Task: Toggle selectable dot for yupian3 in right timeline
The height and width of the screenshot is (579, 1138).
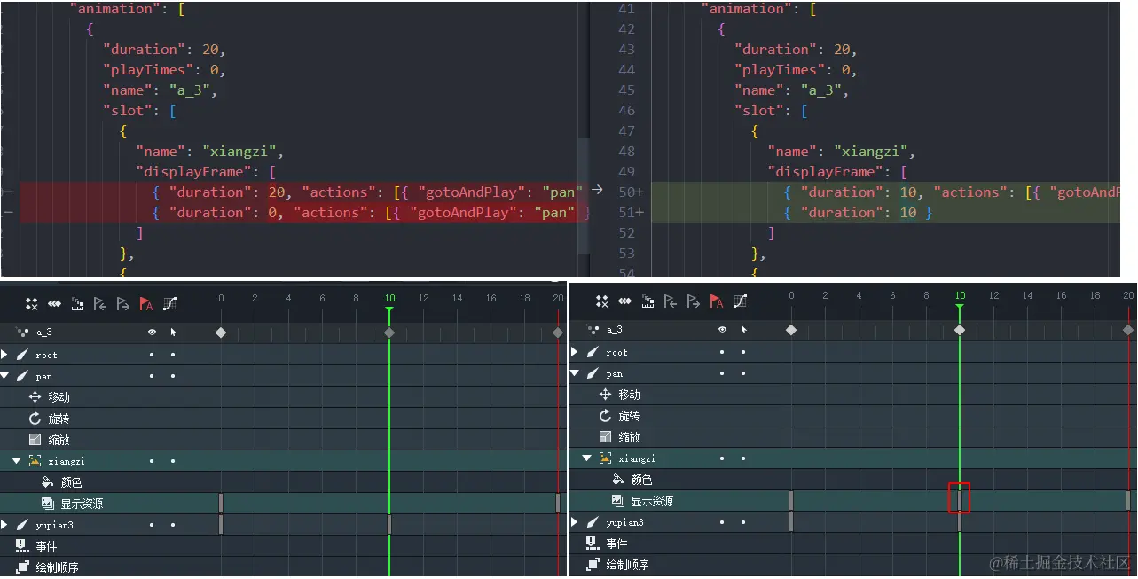Action: coord(743,522)
